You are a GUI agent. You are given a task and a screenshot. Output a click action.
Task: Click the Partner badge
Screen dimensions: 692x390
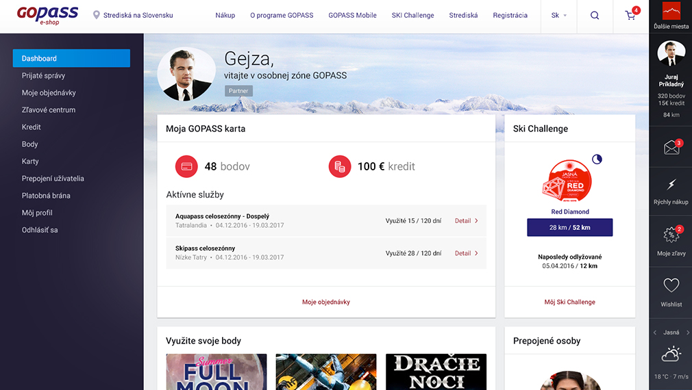[x=238, y=91]
